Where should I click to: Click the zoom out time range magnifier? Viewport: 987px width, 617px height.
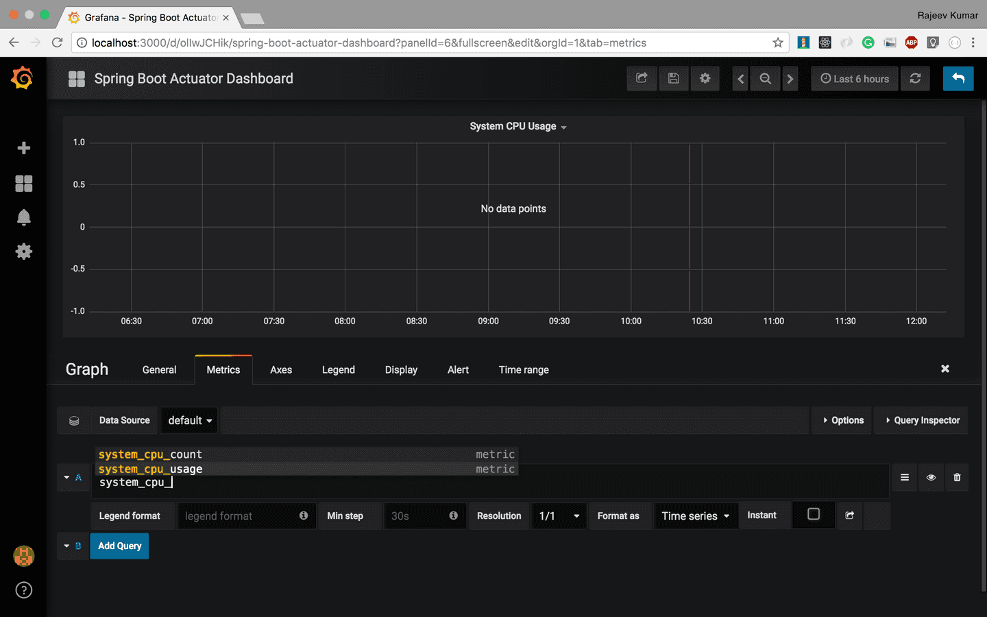pyautogui.click(x=765, y=79)
